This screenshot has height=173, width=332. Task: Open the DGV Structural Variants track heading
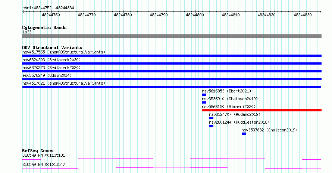click(x=52, y=48)
